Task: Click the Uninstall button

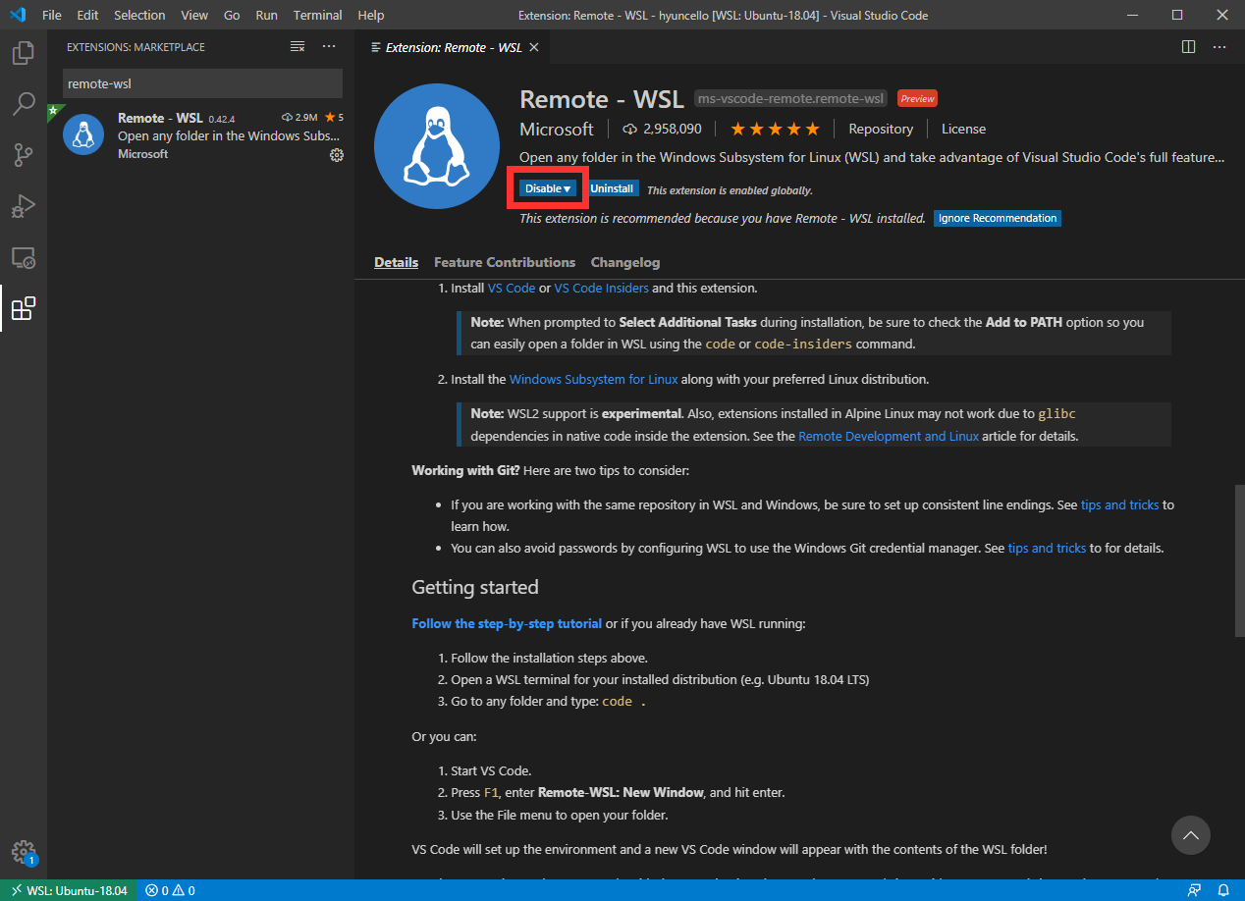Action: 613,188
